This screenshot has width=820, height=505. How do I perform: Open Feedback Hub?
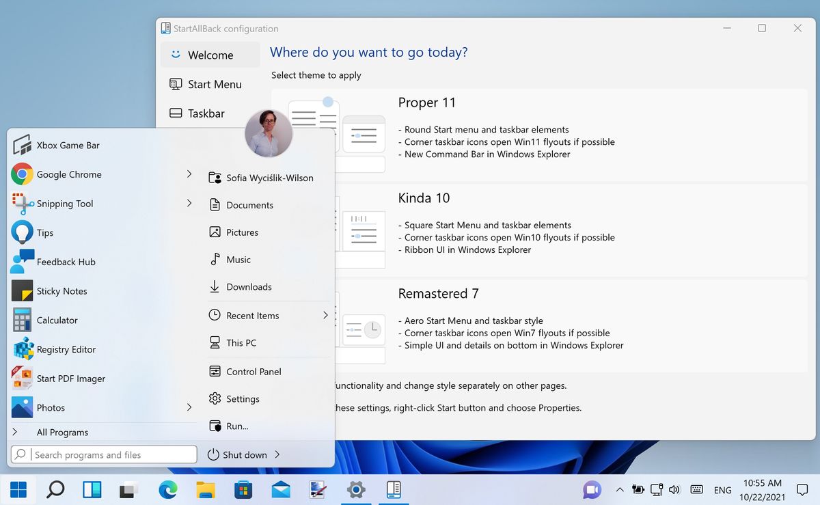[64, 261]
